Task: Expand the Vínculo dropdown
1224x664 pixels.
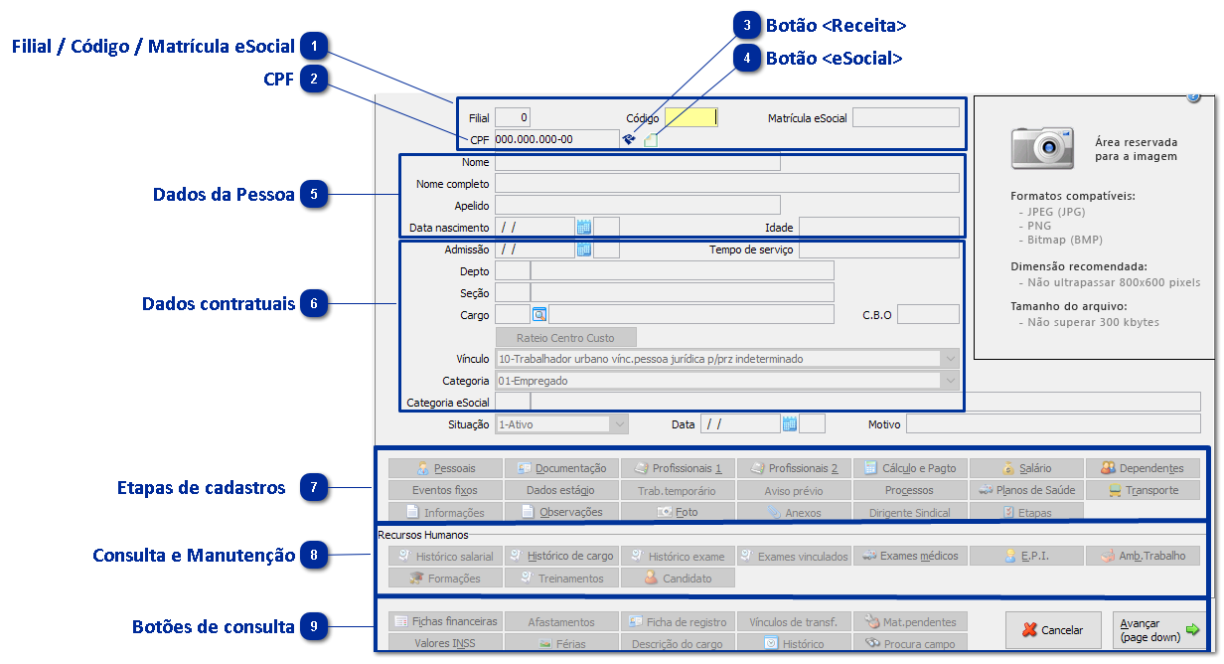Action: coord(951,358)
